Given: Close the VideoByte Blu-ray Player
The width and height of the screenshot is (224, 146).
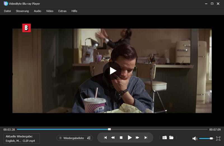Looking at the screenshot, I should [218, 4].
